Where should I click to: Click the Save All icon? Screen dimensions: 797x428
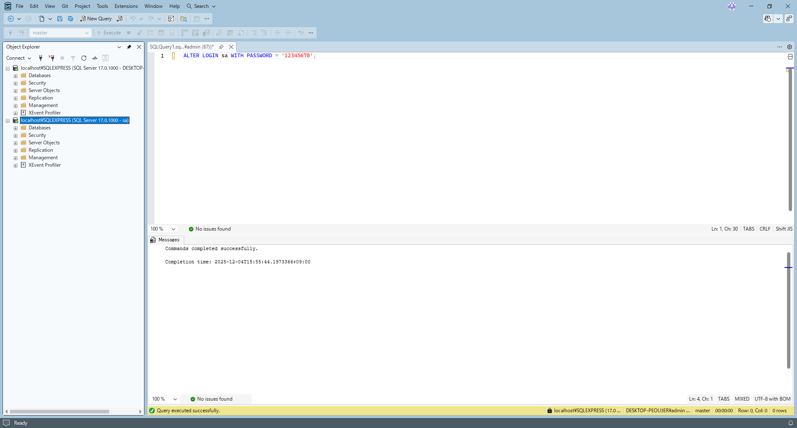pyautogui.click(x=71, y=19)
